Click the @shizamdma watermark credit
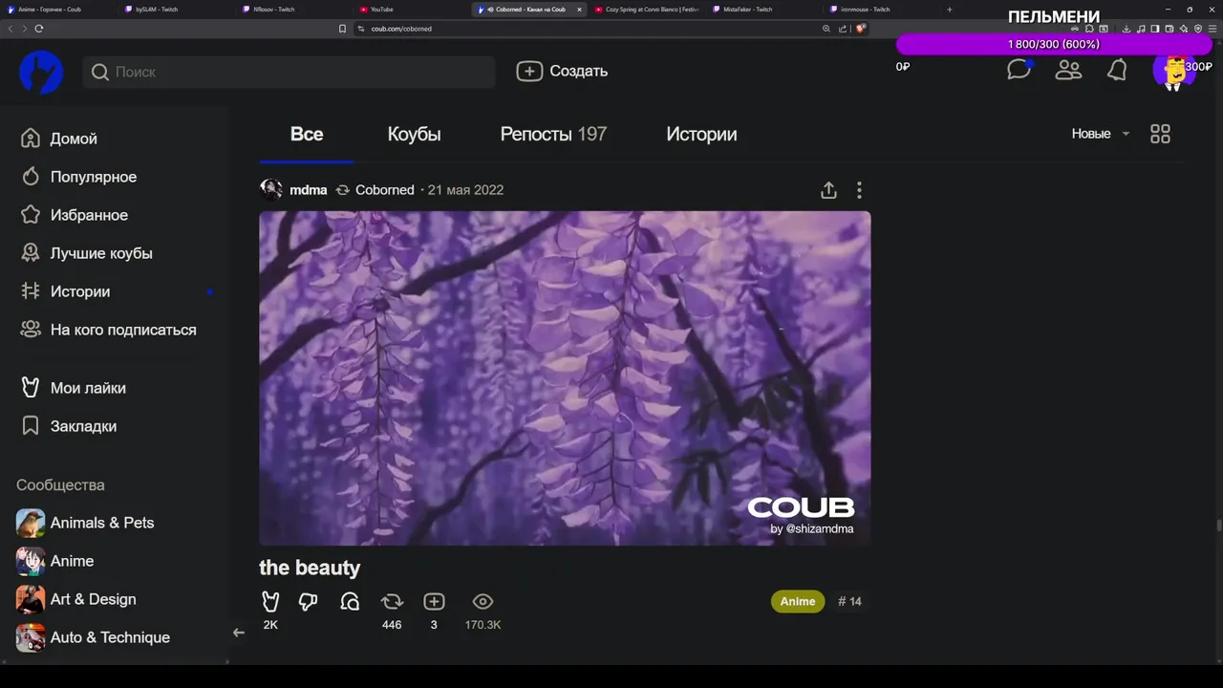 (812, 529)
